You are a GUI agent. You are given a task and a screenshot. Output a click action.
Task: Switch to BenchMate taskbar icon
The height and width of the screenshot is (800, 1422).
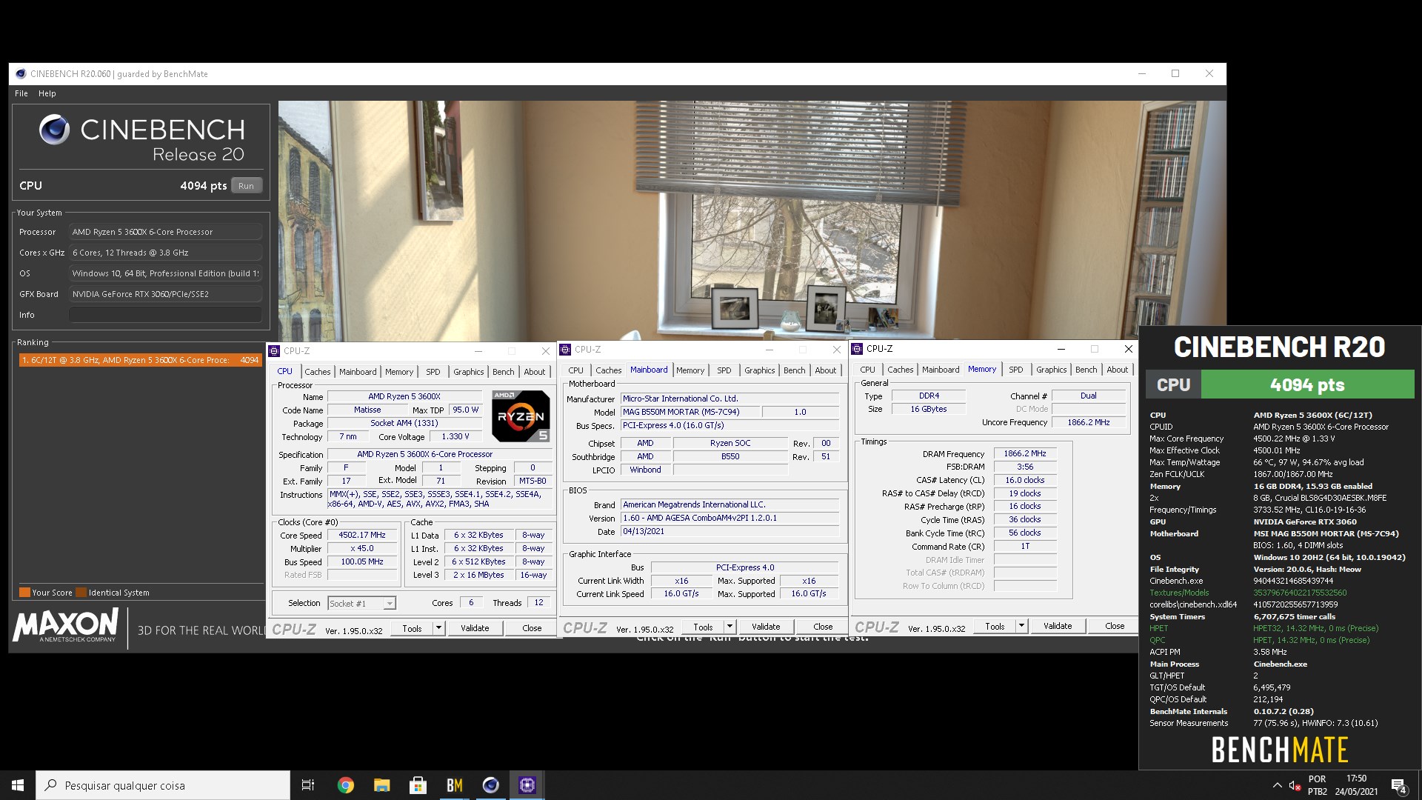tap(454, 785)
